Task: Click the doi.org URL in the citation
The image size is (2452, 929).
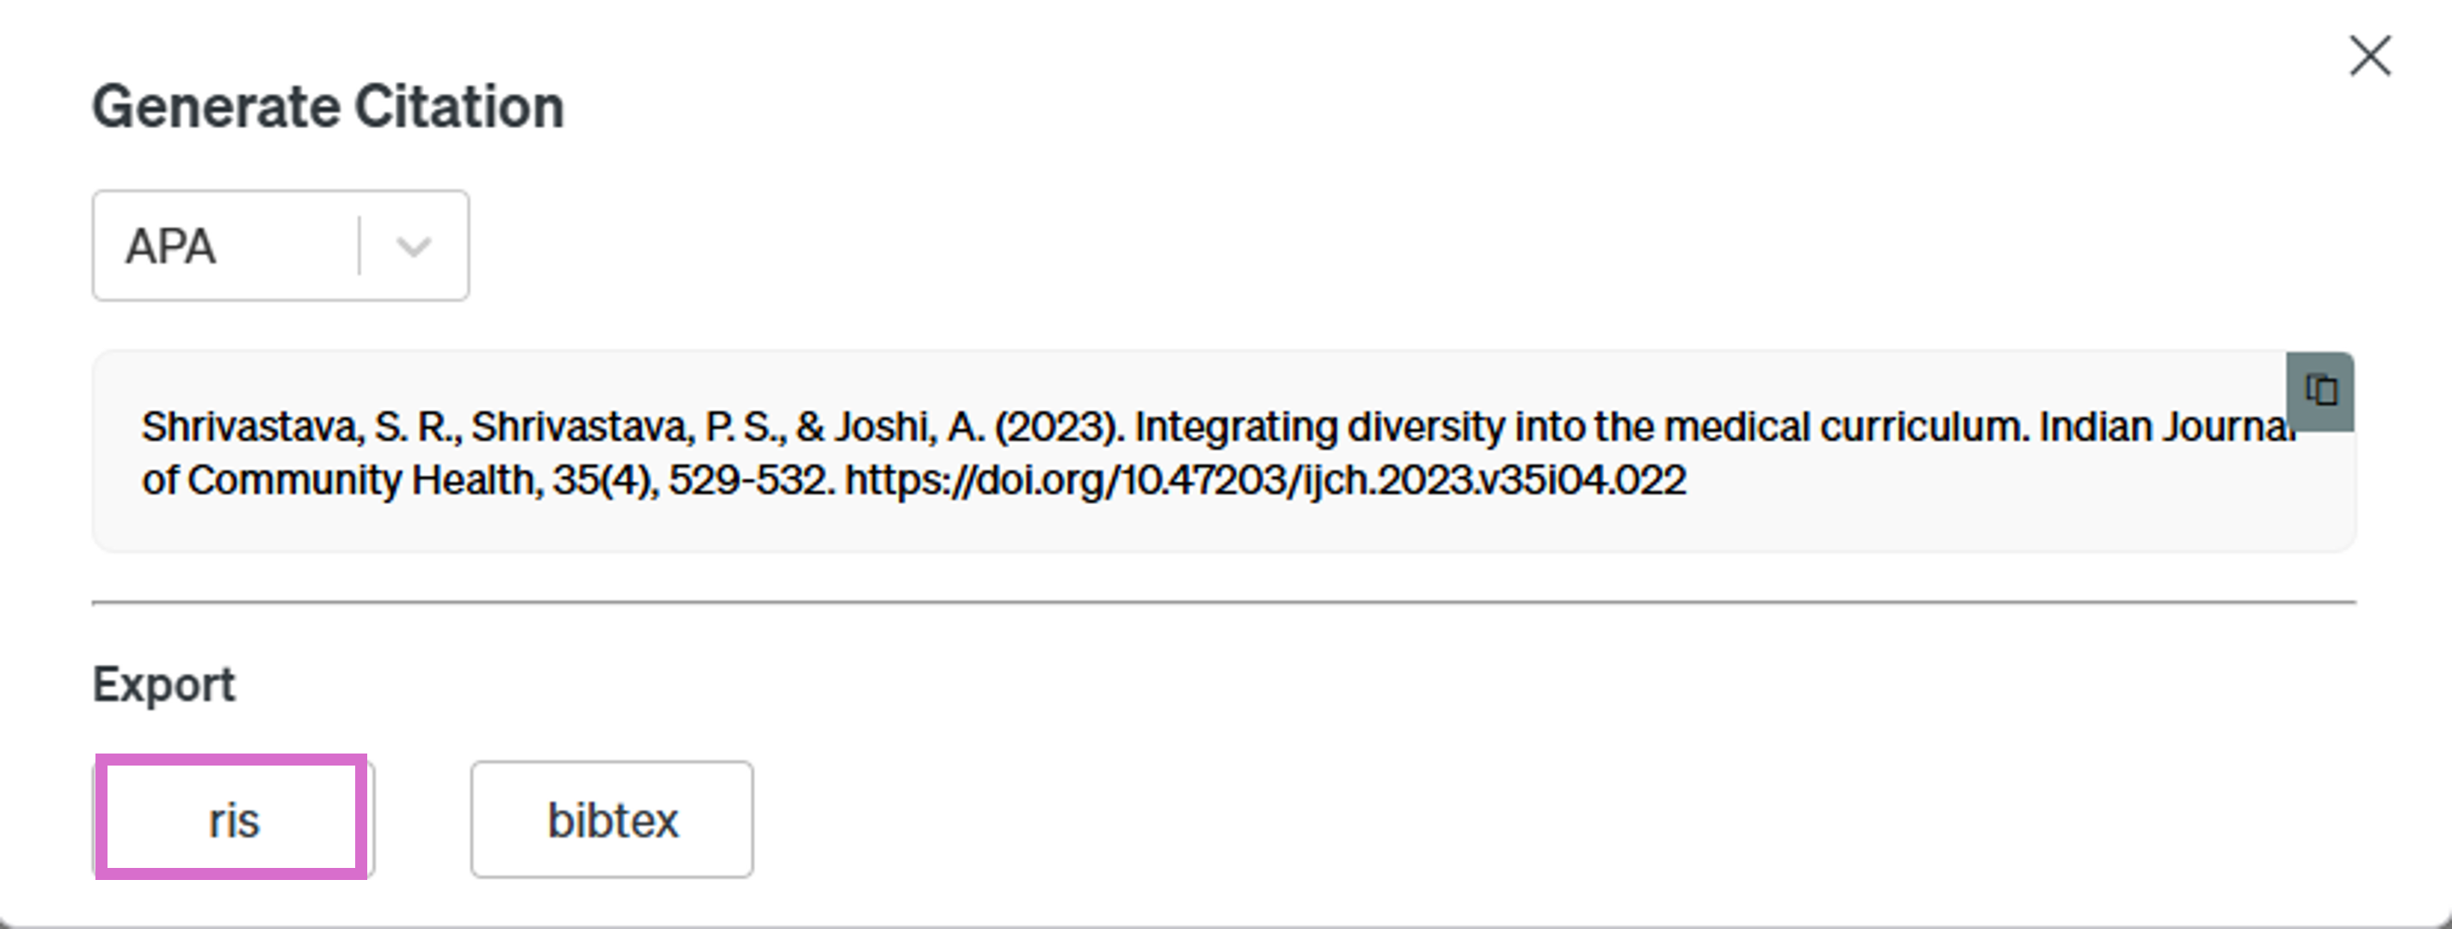Action: click(1265, 480)
